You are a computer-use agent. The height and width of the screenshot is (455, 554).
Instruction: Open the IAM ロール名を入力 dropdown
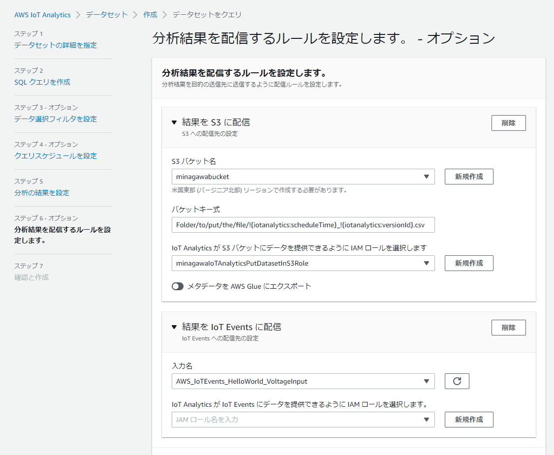click(x=303, y=420)
